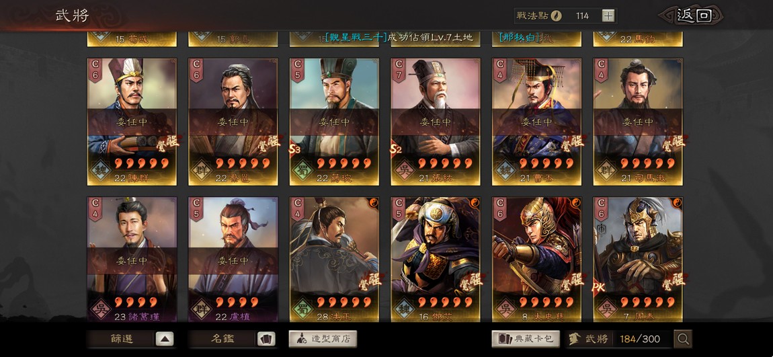Select the 陳群 general card
Image resolution: width=773 pixels, height=357 pixels.
132,122
